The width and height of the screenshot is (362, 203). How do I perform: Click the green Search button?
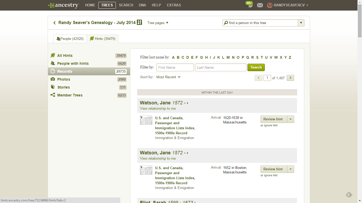tap(256, 67)
